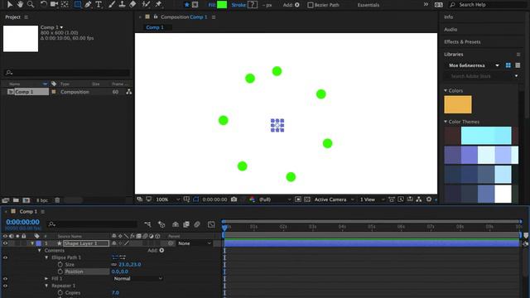Open the channel and color management icon
This screenshot has height=298, width=530.
tap(252, 199)
